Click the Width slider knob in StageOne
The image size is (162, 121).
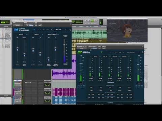click(18, 50)
